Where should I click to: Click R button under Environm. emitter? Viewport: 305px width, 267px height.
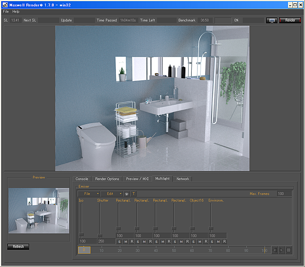click(225, 242)
